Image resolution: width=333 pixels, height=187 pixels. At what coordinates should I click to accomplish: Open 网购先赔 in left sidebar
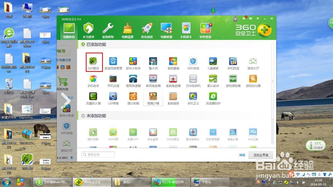click(63, 84)
